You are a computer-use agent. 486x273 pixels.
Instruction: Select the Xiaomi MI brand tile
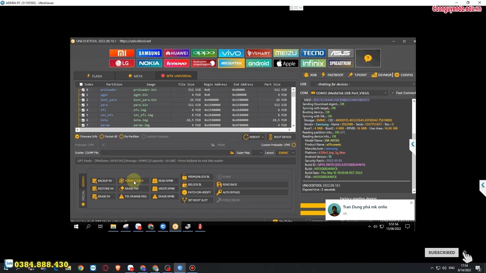(x=122, y=53)
